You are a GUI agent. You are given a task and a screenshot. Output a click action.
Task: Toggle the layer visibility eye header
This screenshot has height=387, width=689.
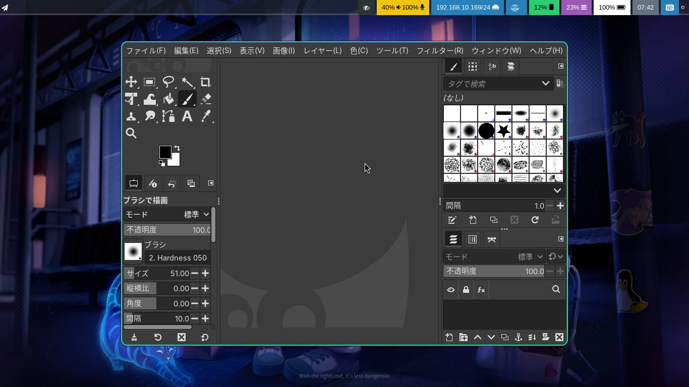pos(451,290)
